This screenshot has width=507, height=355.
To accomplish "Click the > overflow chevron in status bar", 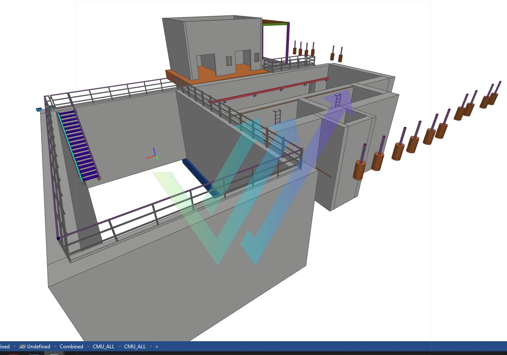I will click(157, 347).
